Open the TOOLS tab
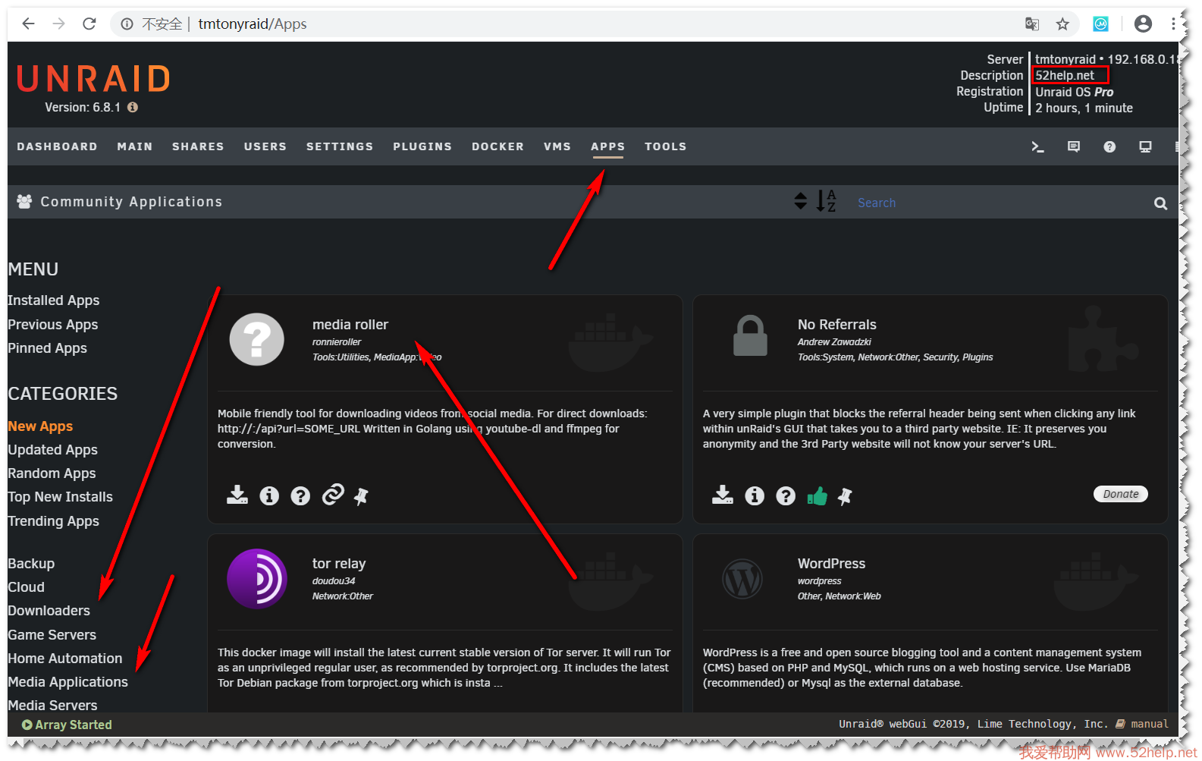The width and height of the screenshot is (1202, 761). pos(666,146)
